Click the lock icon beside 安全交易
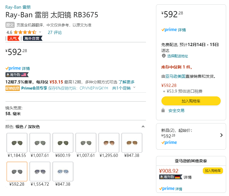Image resolution: width=229 pixels, height=196 pixels. (163, 110)
